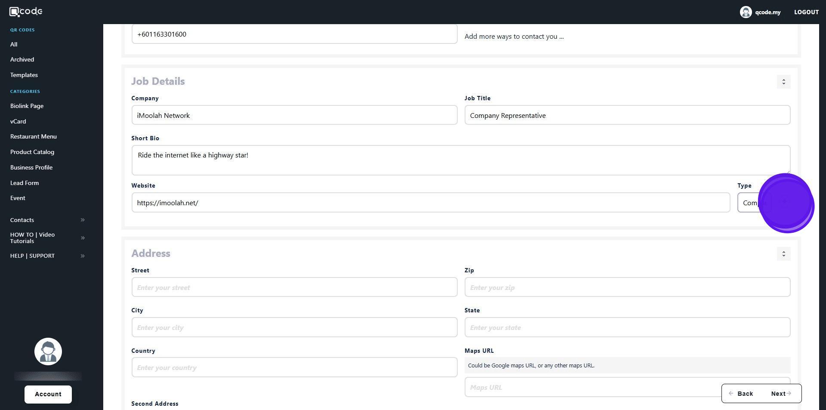Open the Account button in sidebar
The image size is (826, 410).
(48, 394)
